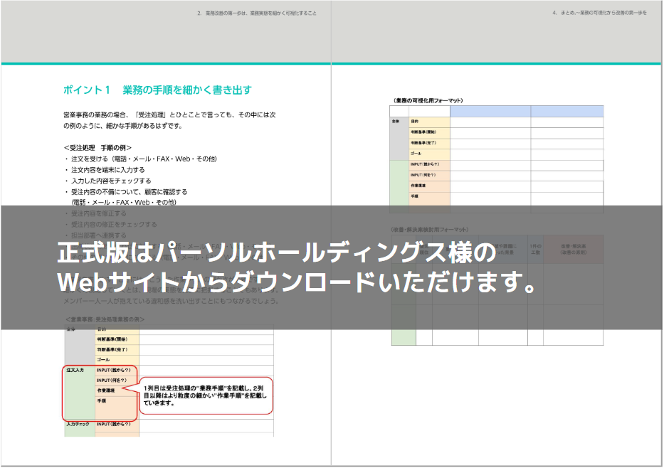The width and height of the screenshot is (664, 468).
Task: Click the heading ポイント1 業務の手順を細かく書き出す
Action: (157, 90)
